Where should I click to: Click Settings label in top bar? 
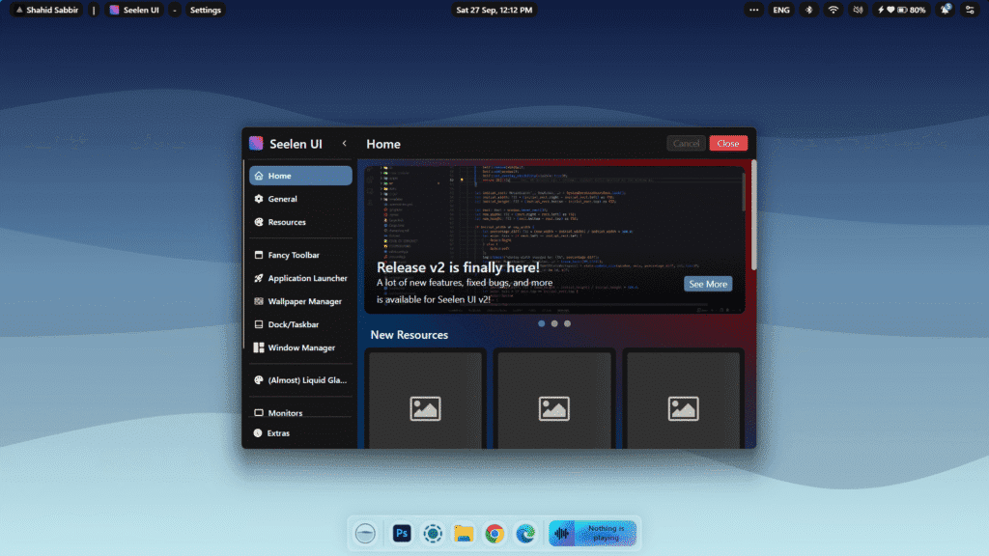(x=206, y=10)
